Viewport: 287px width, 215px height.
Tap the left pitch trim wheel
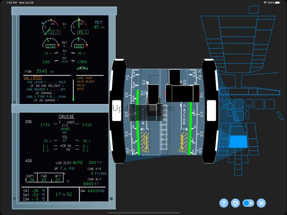pyautogui.click(x=118, y=111)
